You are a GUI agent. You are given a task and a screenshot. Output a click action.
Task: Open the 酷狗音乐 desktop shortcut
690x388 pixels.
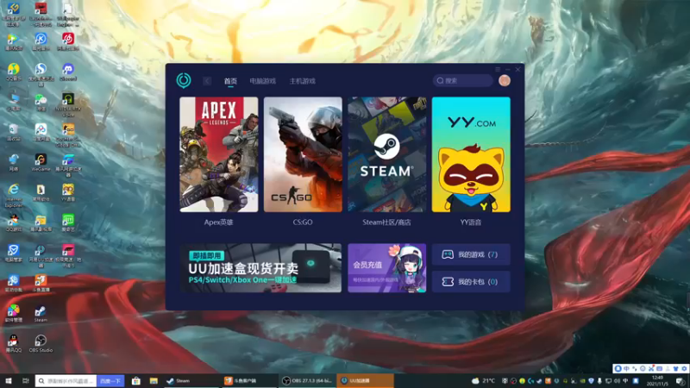[x=41, y=41]
